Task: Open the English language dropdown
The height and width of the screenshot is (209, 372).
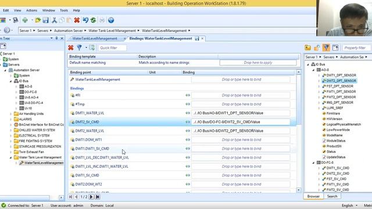Action: pos(356,206)
